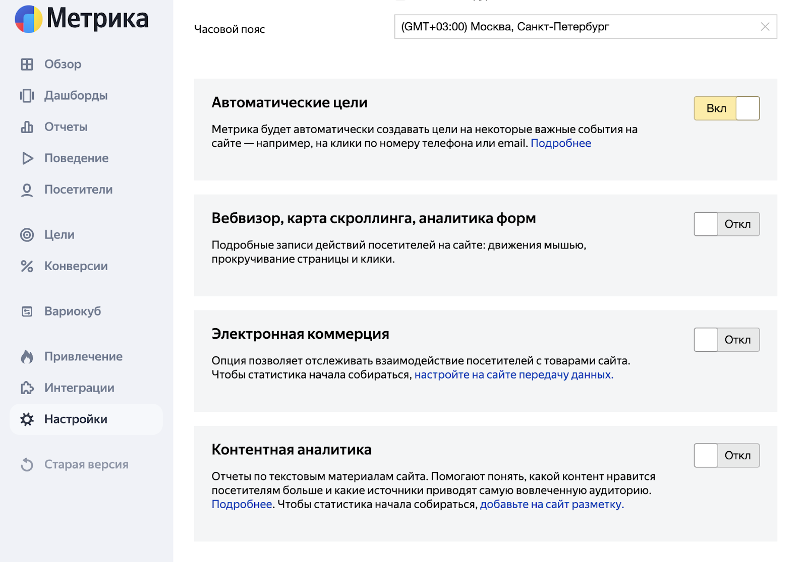The height and width of the screenshot is (562, 807).
Task: Select Настройки in the sidebar
Action: (86, 419)
